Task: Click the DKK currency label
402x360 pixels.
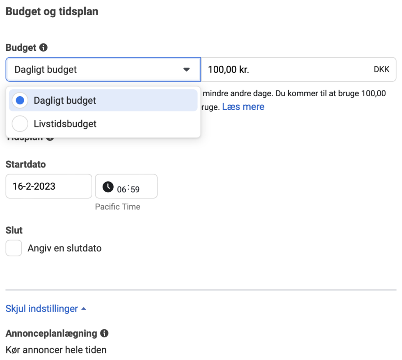Action: (382, 69)
